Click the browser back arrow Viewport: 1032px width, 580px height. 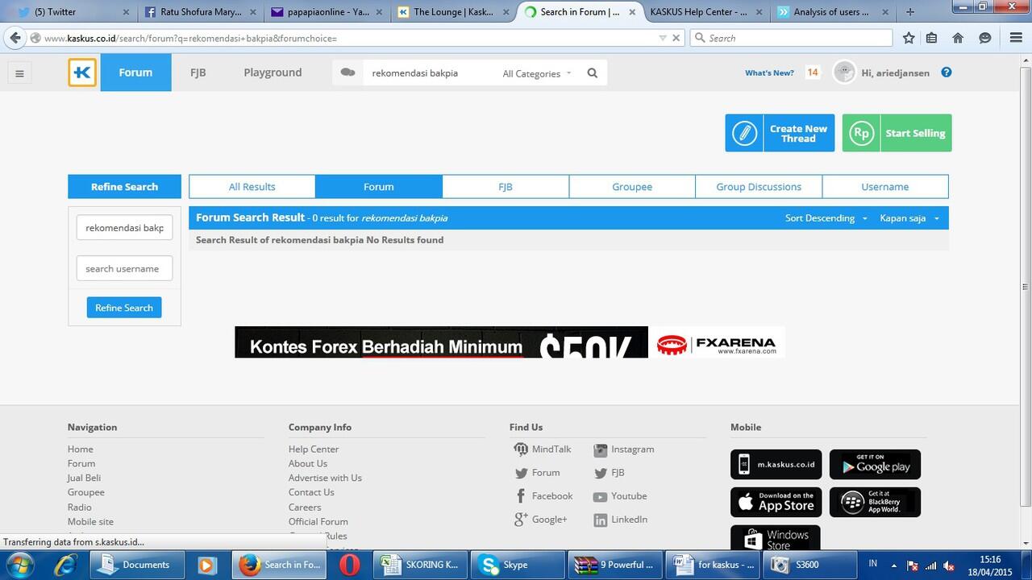(x=14, y=38)
